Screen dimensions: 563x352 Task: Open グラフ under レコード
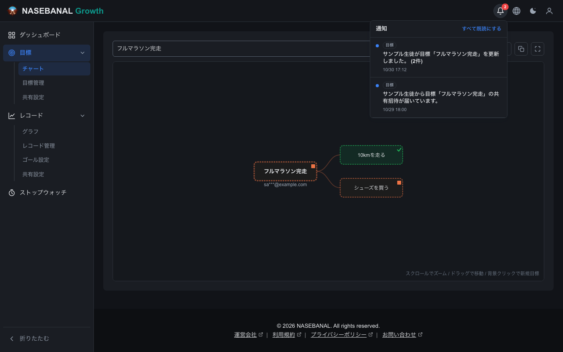point(54,131)
